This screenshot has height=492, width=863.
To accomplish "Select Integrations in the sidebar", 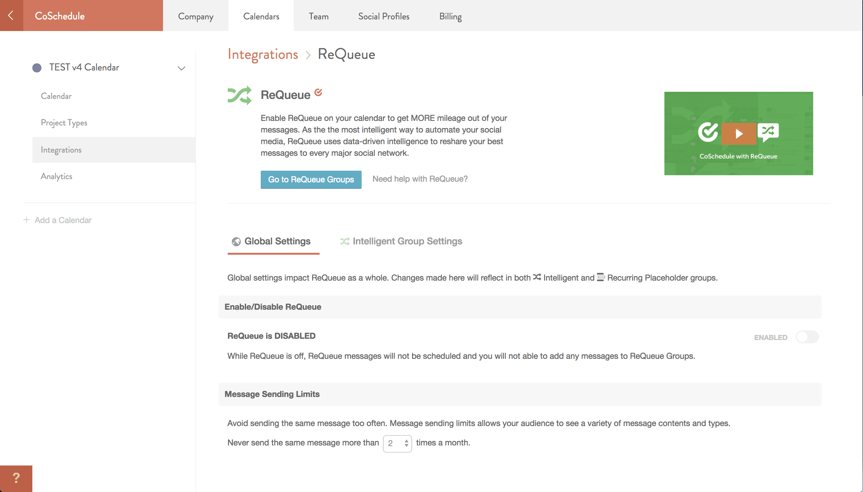I will click(x=114, y=150).
